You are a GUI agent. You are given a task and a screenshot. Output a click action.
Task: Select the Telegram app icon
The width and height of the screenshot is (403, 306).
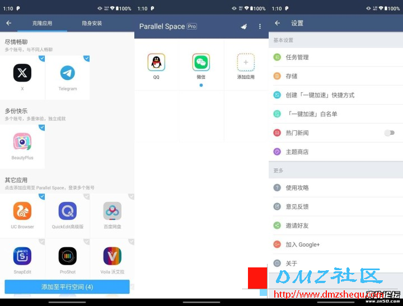tap(67, 73)
